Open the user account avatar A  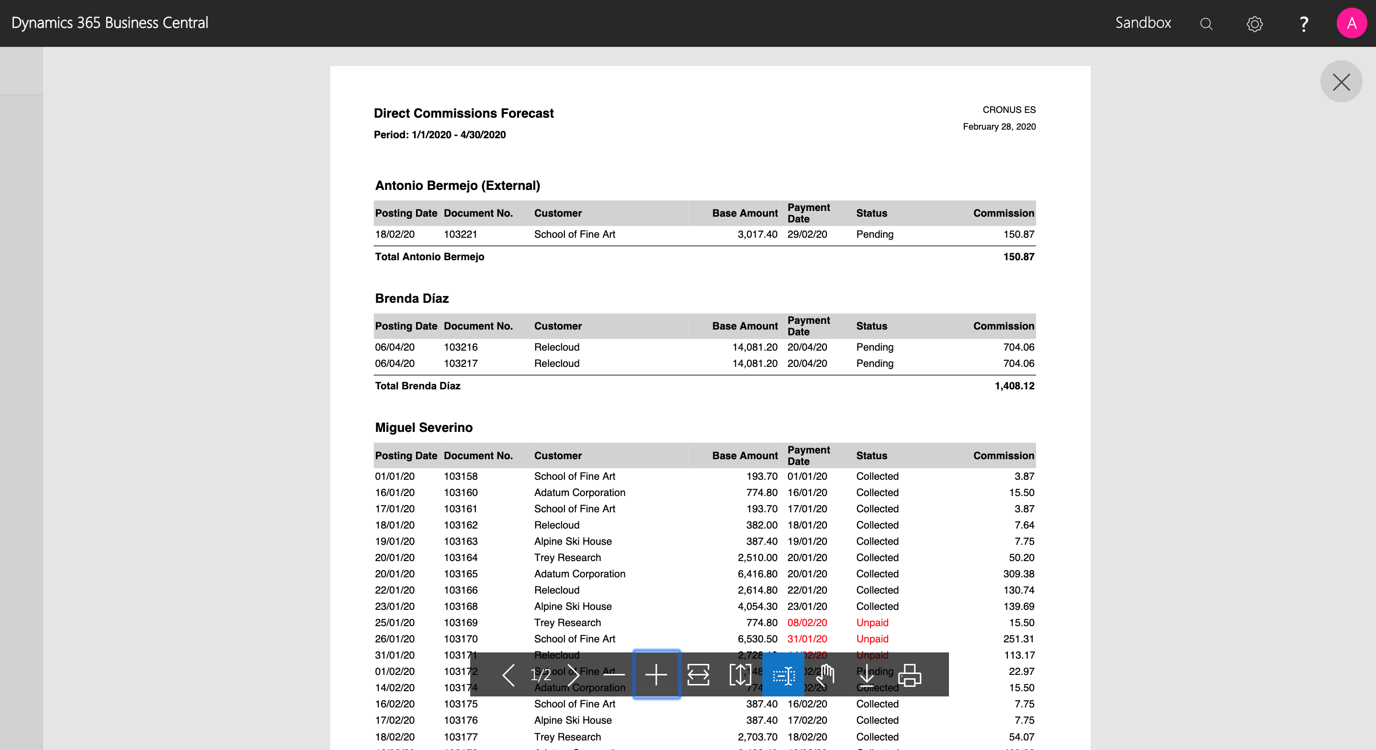(x=1352, y=23)
